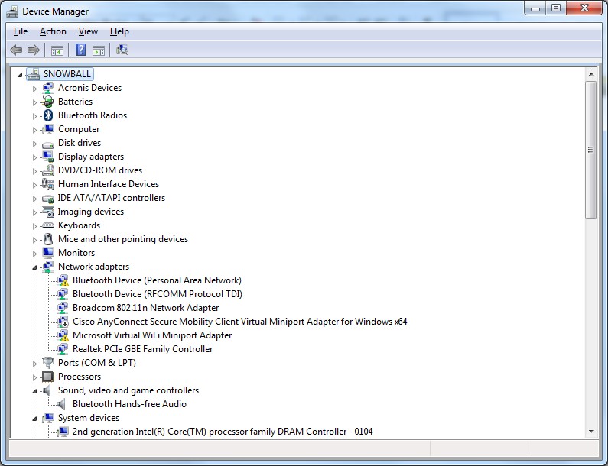This screenshot has width=608, height=466.
Task: Open the Action menu
Action: pos(53,31)
